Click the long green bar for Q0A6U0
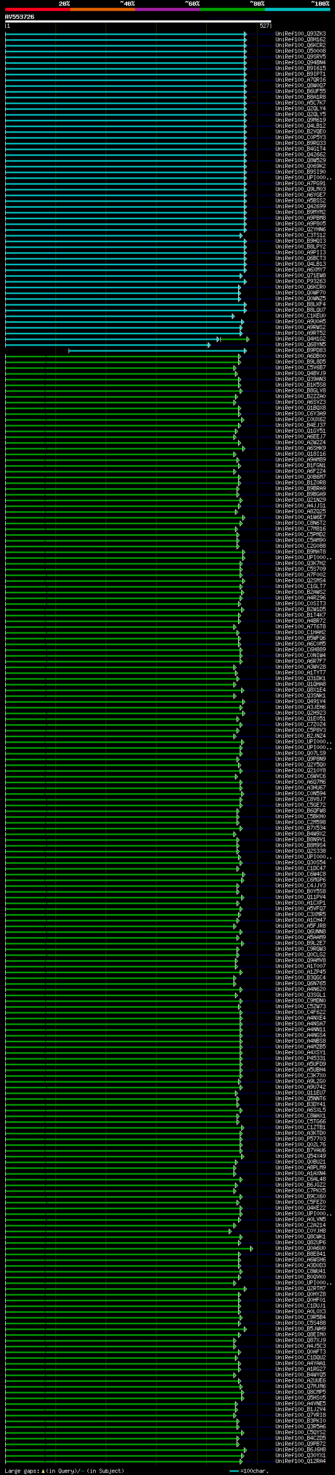The width and height of the screenshot is (335, 1475). tap(129, 1248)
